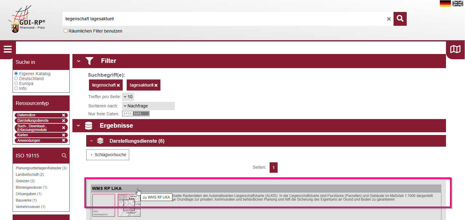
Task: Switch language to English flag
Action: pyautogui.click(x=458, y=3)
